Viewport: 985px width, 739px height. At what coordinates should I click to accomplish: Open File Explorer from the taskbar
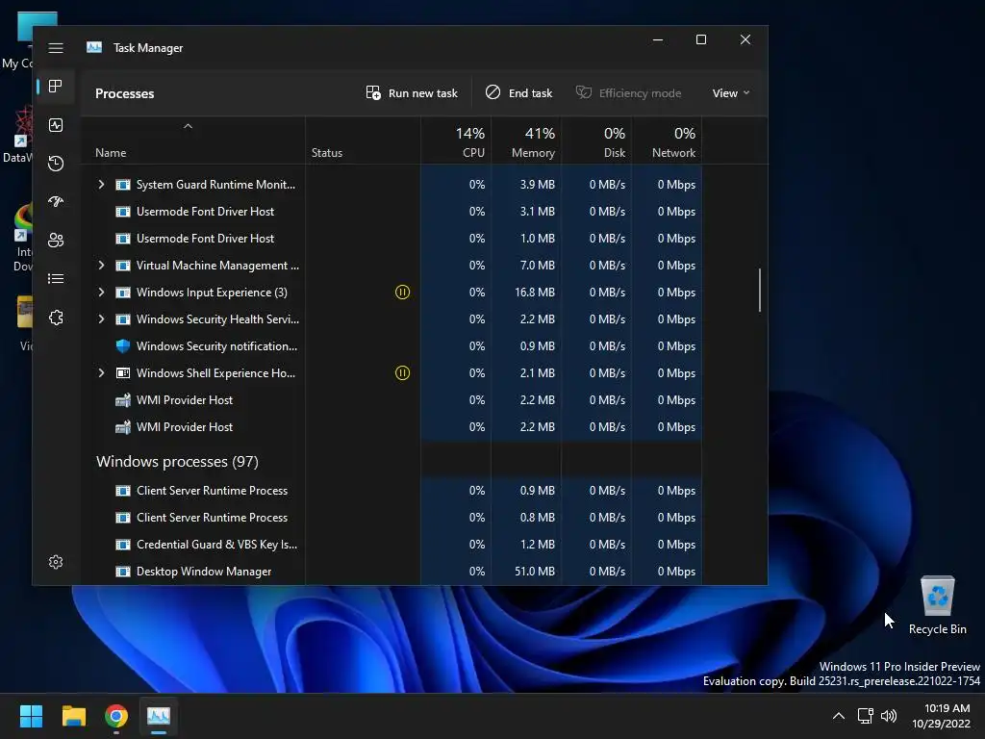[73, 716]
